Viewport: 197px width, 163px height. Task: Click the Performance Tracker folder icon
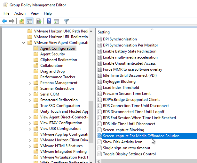[36, 77]
